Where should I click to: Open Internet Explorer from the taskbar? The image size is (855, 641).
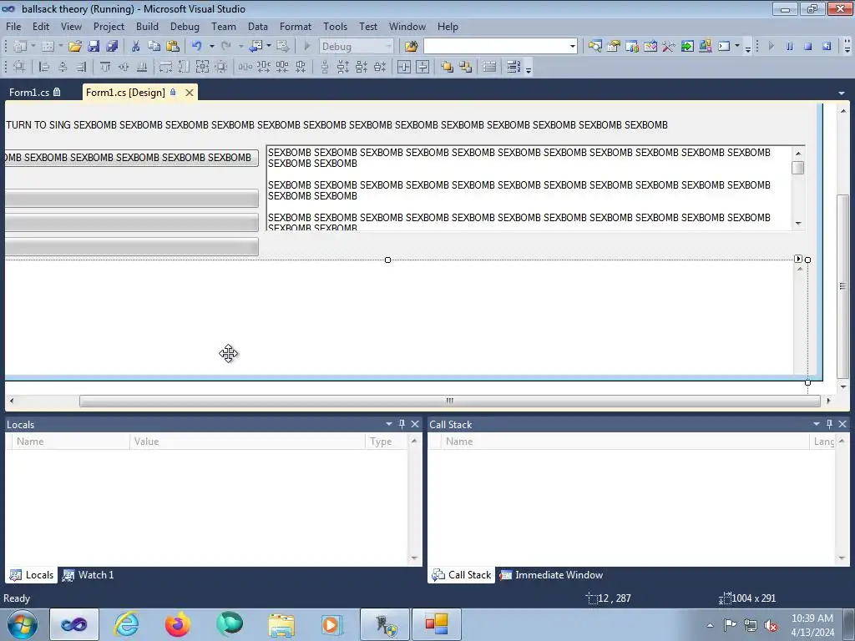[x=126, y=624]
